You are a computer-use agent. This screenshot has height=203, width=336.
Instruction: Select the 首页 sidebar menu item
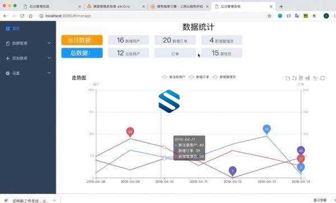pyautogui.click(x=28, y=29)
